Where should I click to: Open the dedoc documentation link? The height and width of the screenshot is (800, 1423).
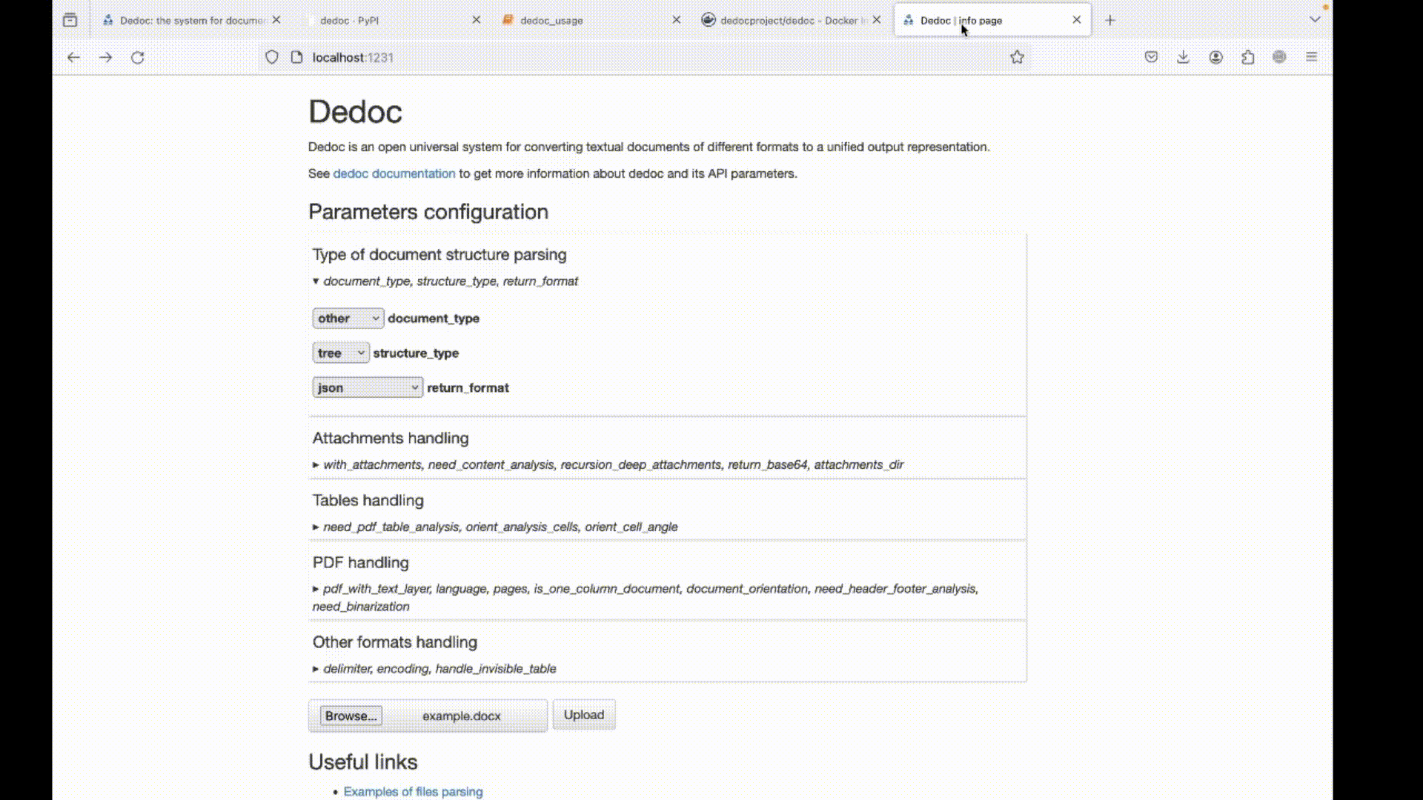point(394,173)
